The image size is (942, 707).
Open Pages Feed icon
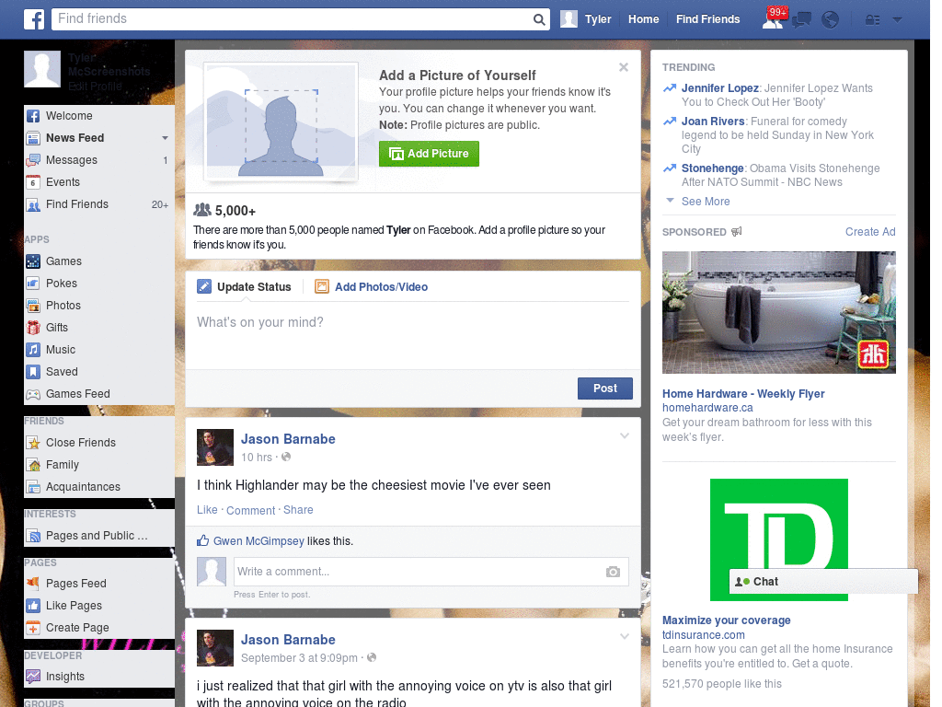(33, 584)
